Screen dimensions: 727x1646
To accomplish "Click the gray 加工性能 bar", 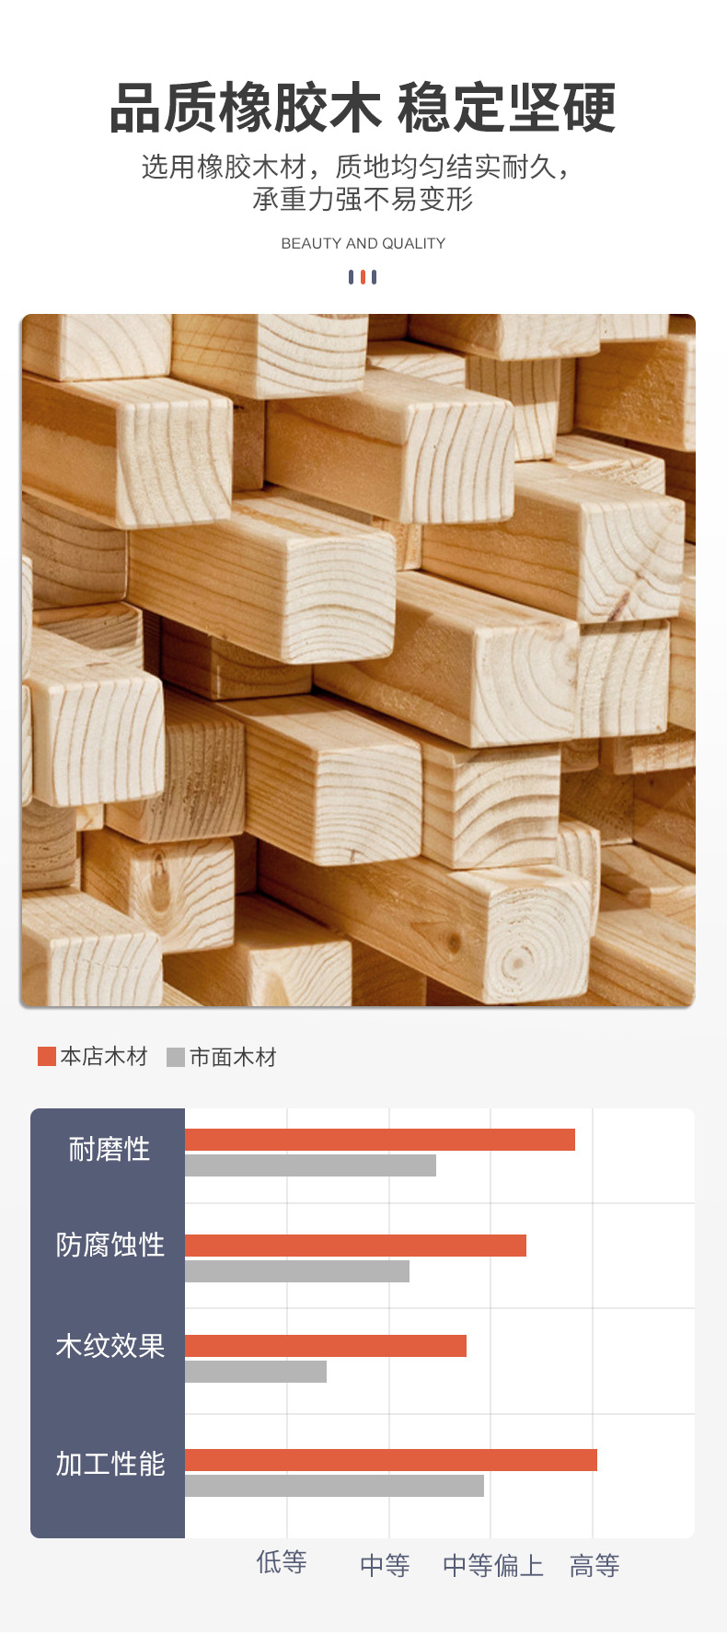I will (x=334, y=1486).
